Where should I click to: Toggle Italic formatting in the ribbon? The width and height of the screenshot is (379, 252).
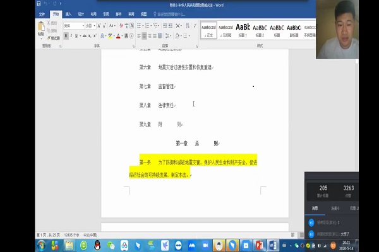[x=72, y=36]
